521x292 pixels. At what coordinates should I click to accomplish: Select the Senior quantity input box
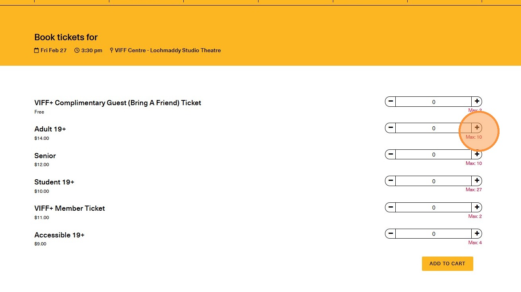(x=434, y=154)
